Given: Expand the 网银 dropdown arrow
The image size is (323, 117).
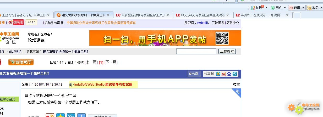Looking at the screenshot, I should point(285,8).
